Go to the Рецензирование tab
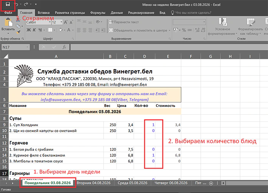The image size is (268, 193). (141, 12)
